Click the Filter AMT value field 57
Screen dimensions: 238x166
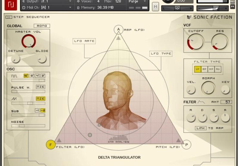pos(226,102)
